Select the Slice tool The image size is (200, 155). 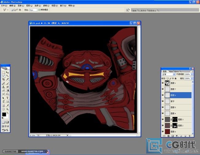(x=7, y=79)
